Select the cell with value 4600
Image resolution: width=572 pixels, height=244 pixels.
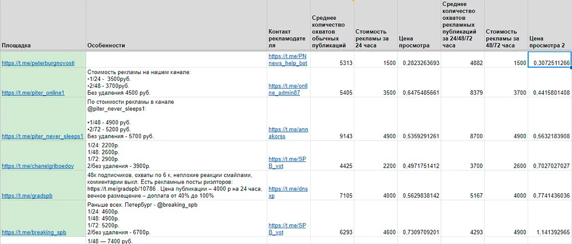pos(375,218)
